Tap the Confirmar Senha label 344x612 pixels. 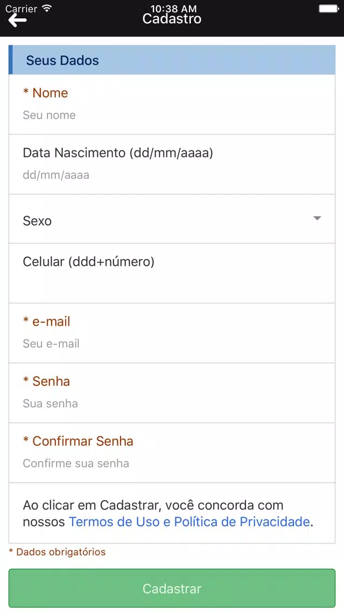click(x=78, y=441)
